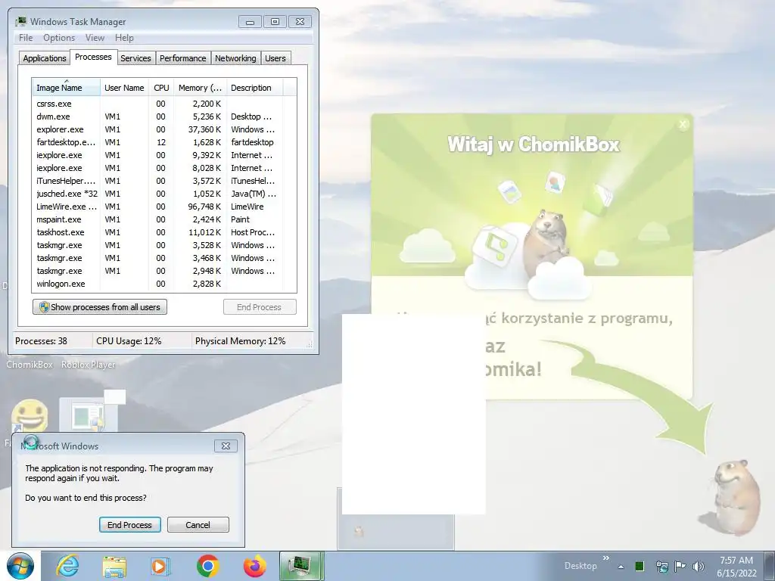
Task: Click End Process in not responding dialog
Action: coord(130,525)
